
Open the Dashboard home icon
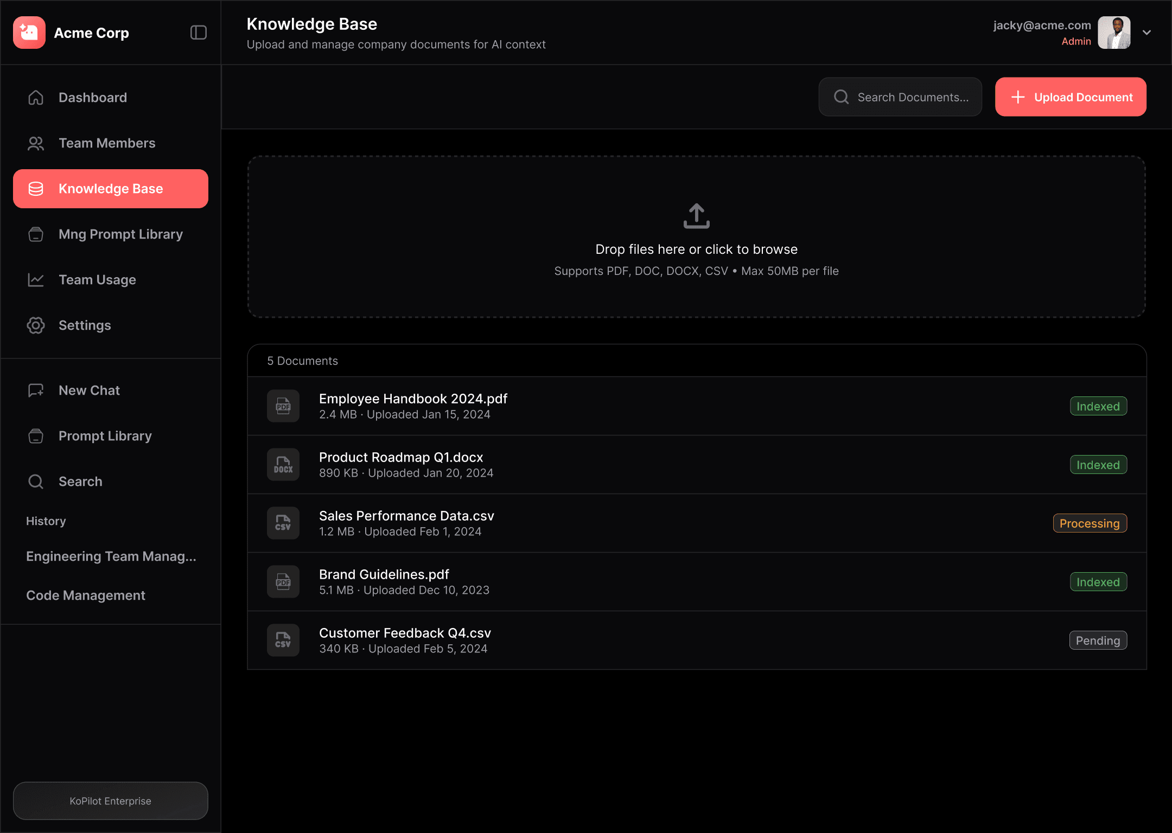36,98
